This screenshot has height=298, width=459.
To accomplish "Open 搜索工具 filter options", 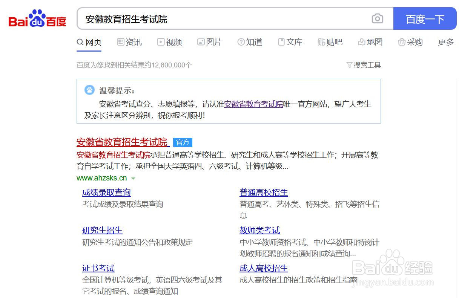I will click(x=364, y=65).
